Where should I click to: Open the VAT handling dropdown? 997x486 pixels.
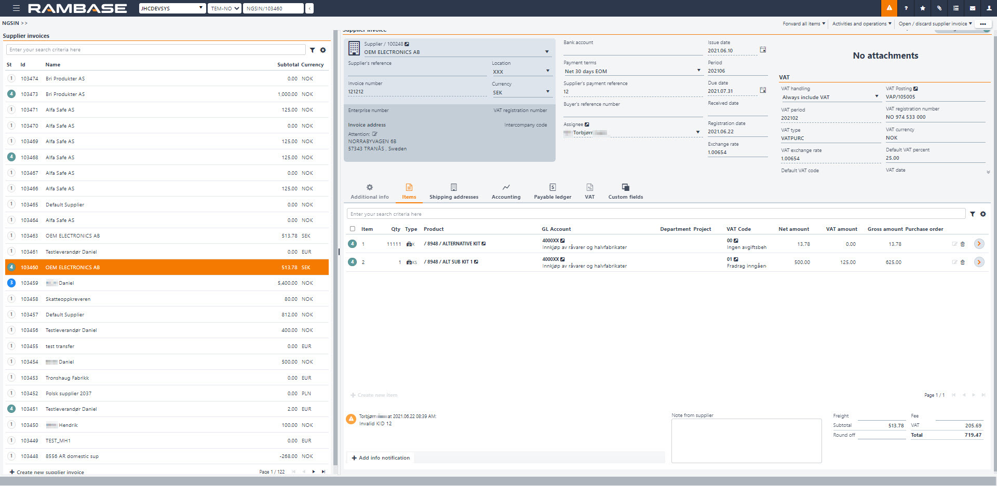877,96
